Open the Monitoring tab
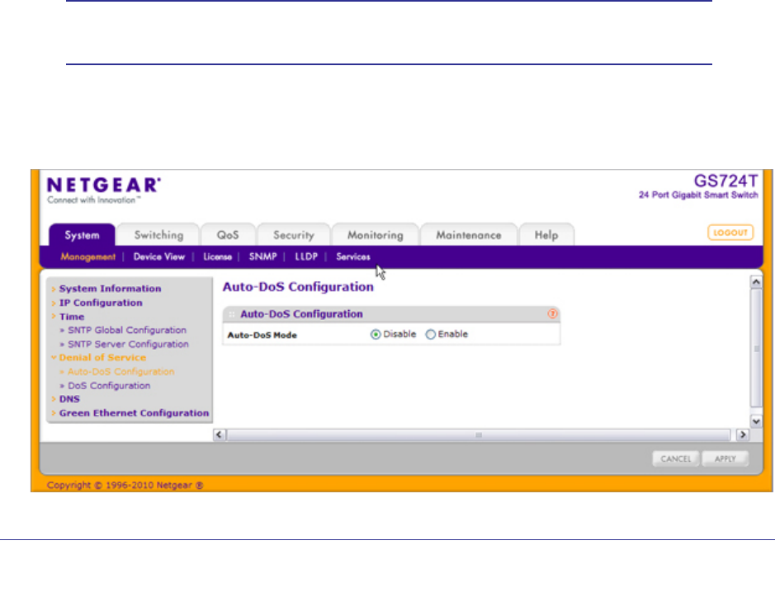775x597 pixels. click(376, 235)
